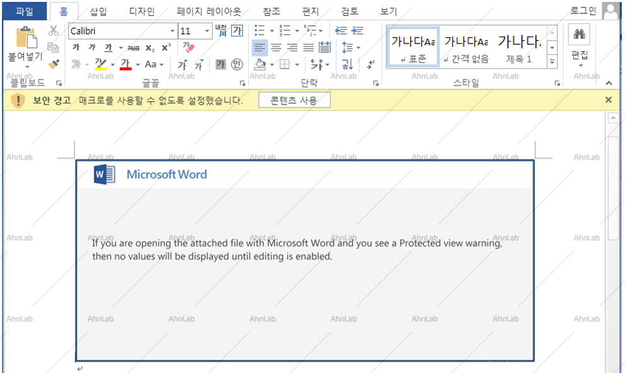Switch to the Insert (삽입) tab
625x373 pixels.
click(x=98, y=11)
